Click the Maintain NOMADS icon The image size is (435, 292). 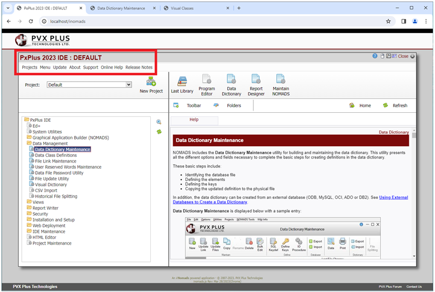280,79
